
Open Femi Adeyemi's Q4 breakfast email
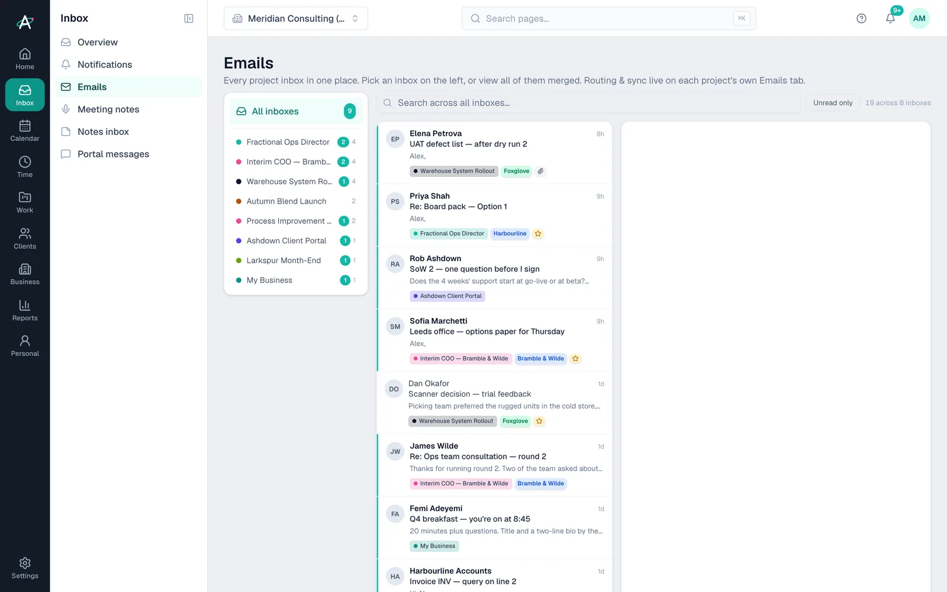tap(494, 527)
